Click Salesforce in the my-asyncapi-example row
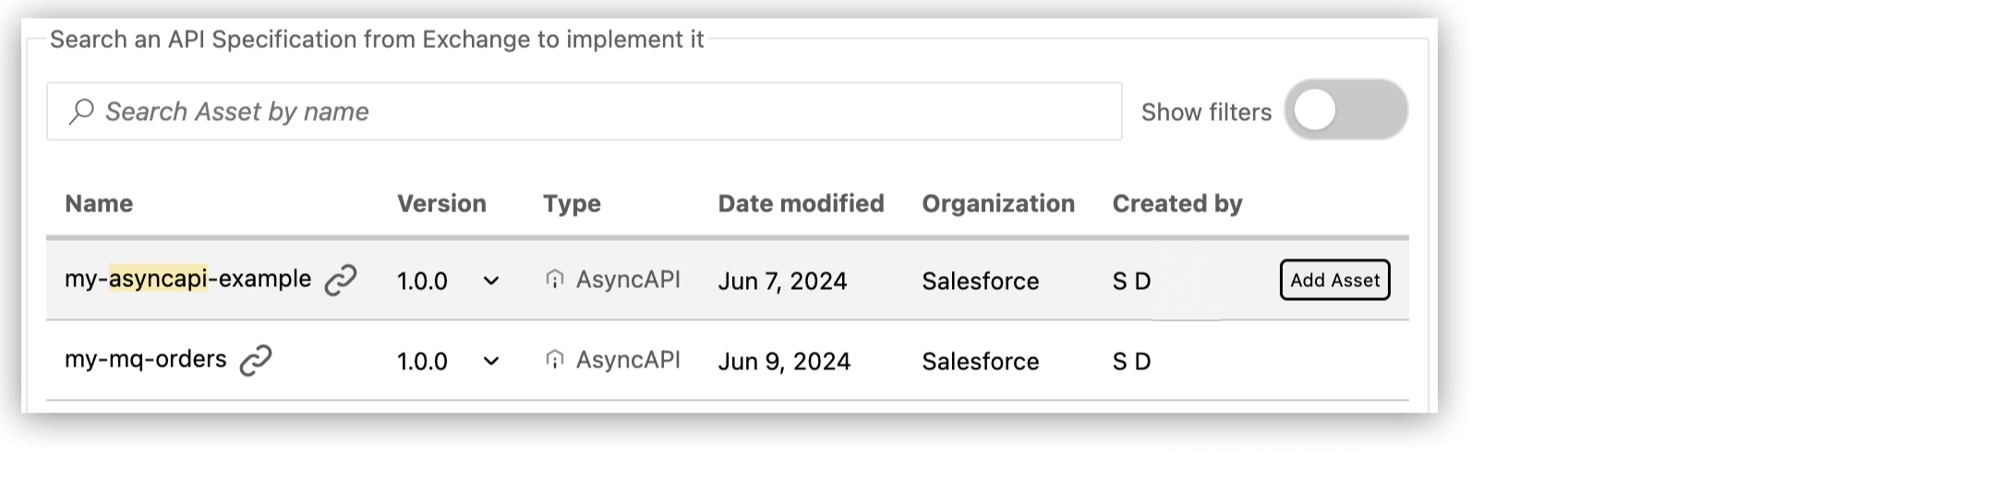This screenshot has height=493, width=2002. point(980,281)
